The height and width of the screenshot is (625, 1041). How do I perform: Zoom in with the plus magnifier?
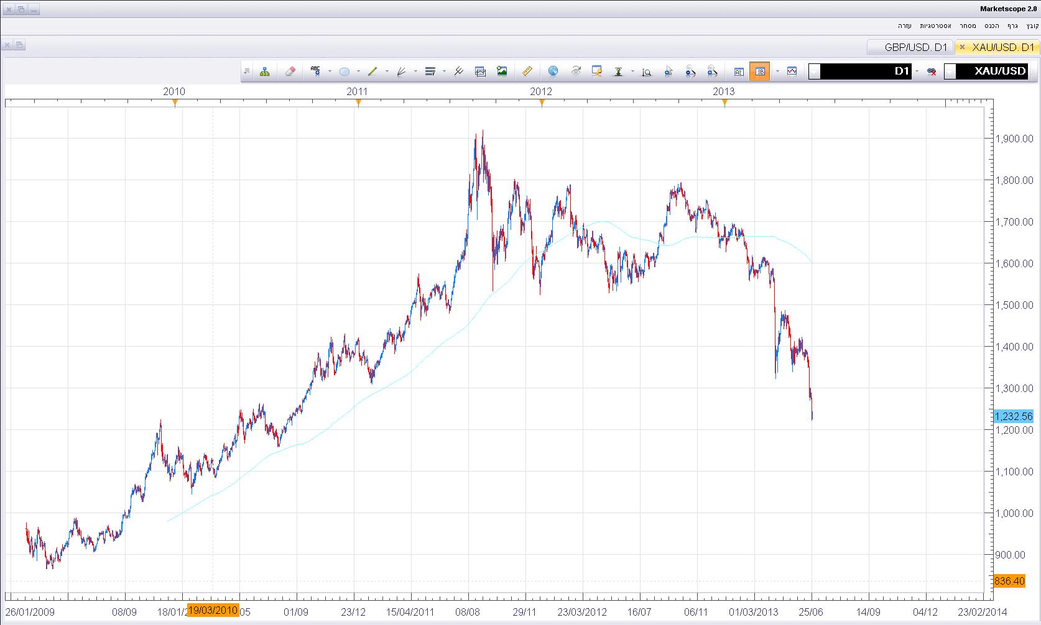point(712,71)
